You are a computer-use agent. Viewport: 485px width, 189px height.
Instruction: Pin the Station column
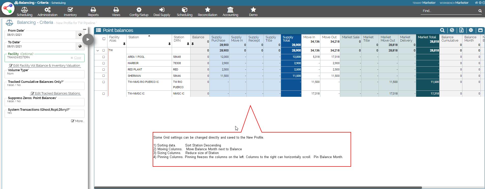[169, 44]
